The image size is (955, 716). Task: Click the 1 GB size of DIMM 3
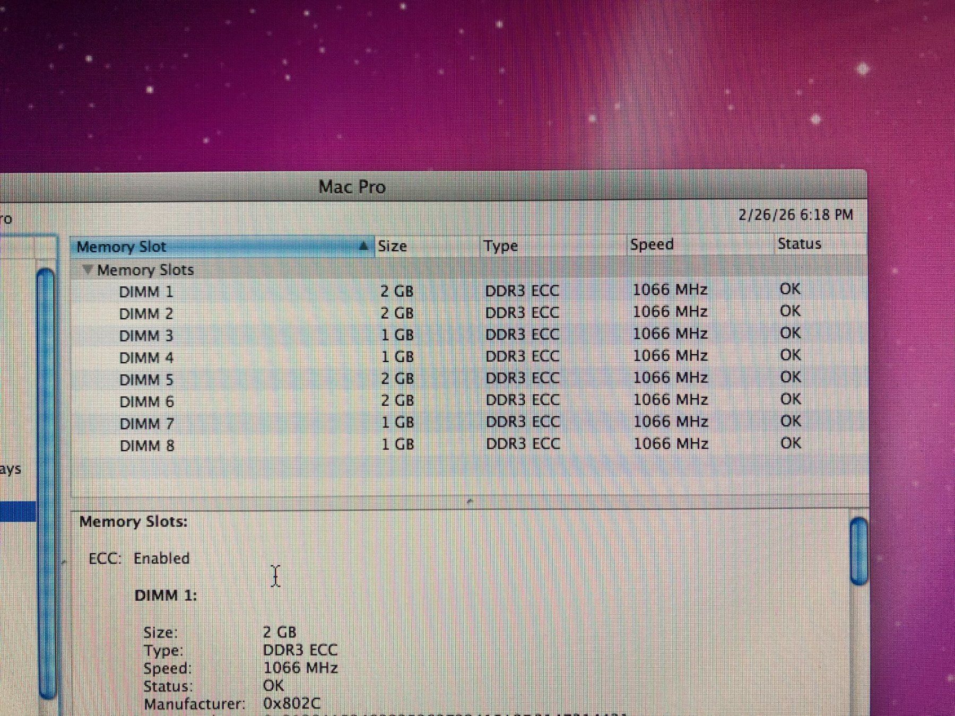[397, 335]
